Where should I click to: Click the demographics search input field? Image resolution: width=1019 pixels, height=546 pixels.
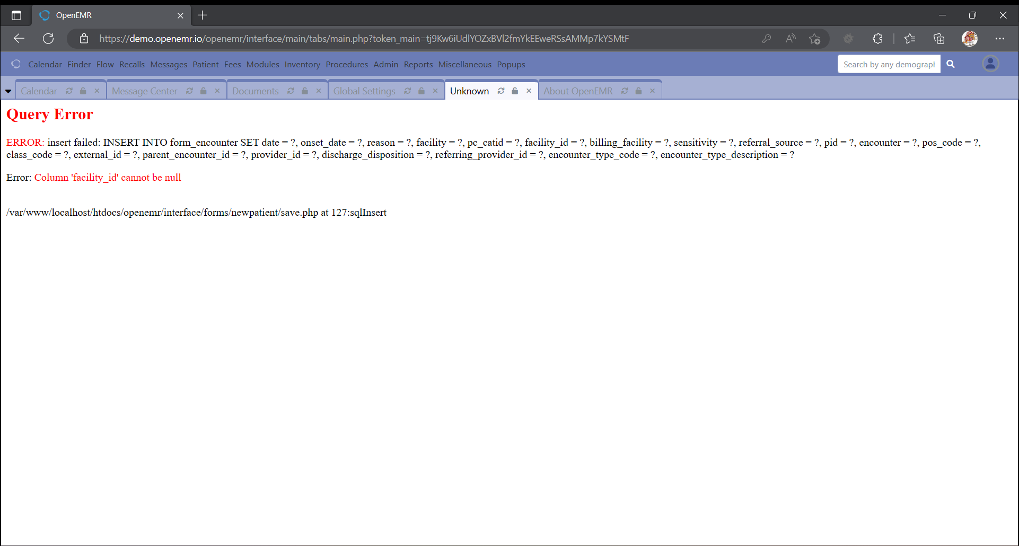889,64
